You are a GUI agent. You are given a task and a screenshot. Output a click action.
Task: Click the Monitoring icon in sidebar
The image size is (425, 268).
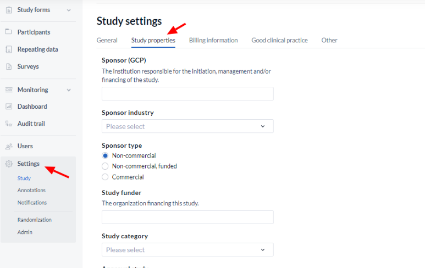pyautogui.click(x=9, y=90)
